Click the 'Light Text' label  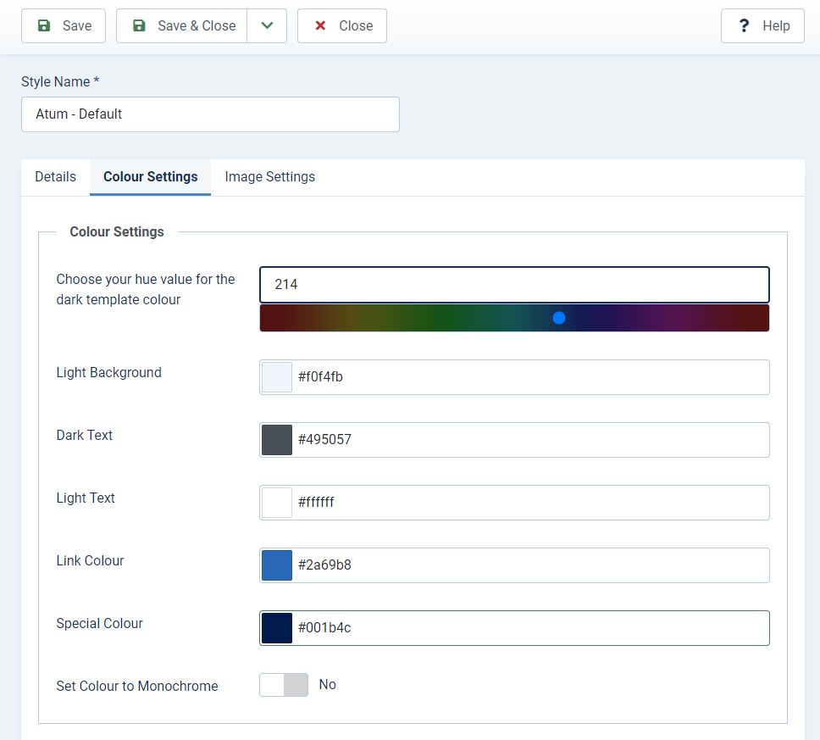[x=86, y=498]
